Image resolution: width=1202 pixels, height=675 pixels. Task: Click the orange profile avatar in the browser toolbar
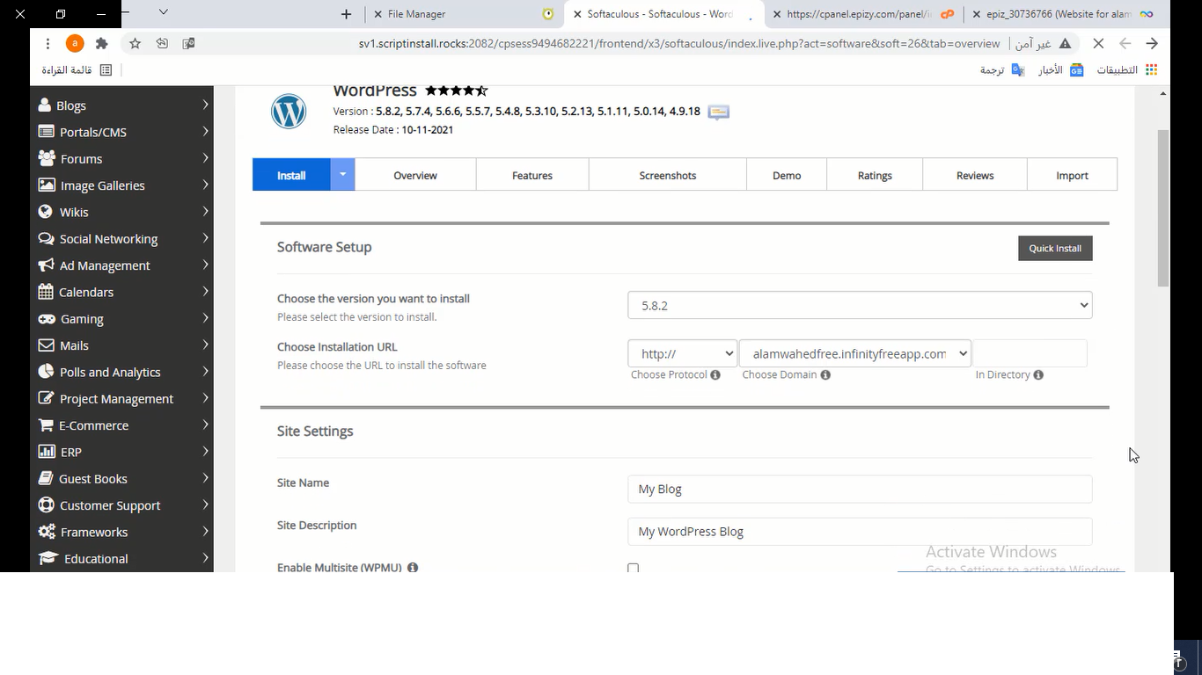coord(75,43)
